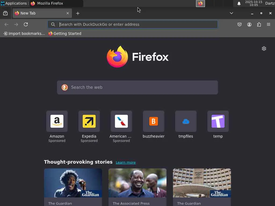This screenshot has height=206, width=275.
Task: Open the Applications menu in top panel
Action: tap(15, 3)
